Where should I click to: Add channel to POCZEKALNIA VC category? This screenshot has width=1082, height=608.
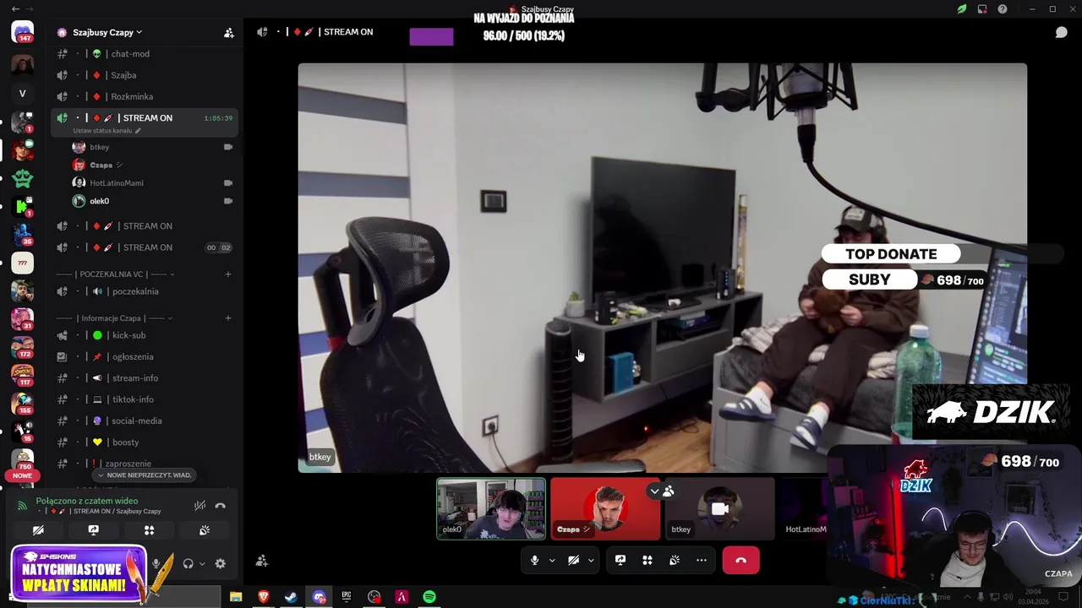[x=228, y=274]
